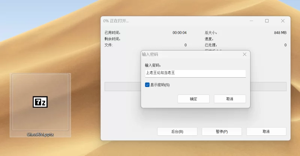
Task: Open the GlassXM.pptx 7z file icon
Action: click(x=40, y=102)
